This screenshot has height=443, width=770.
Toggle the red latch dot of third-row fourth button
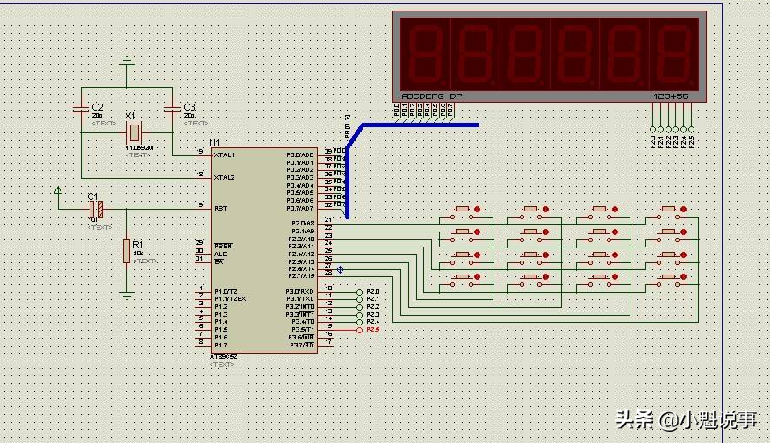[683, 255]
